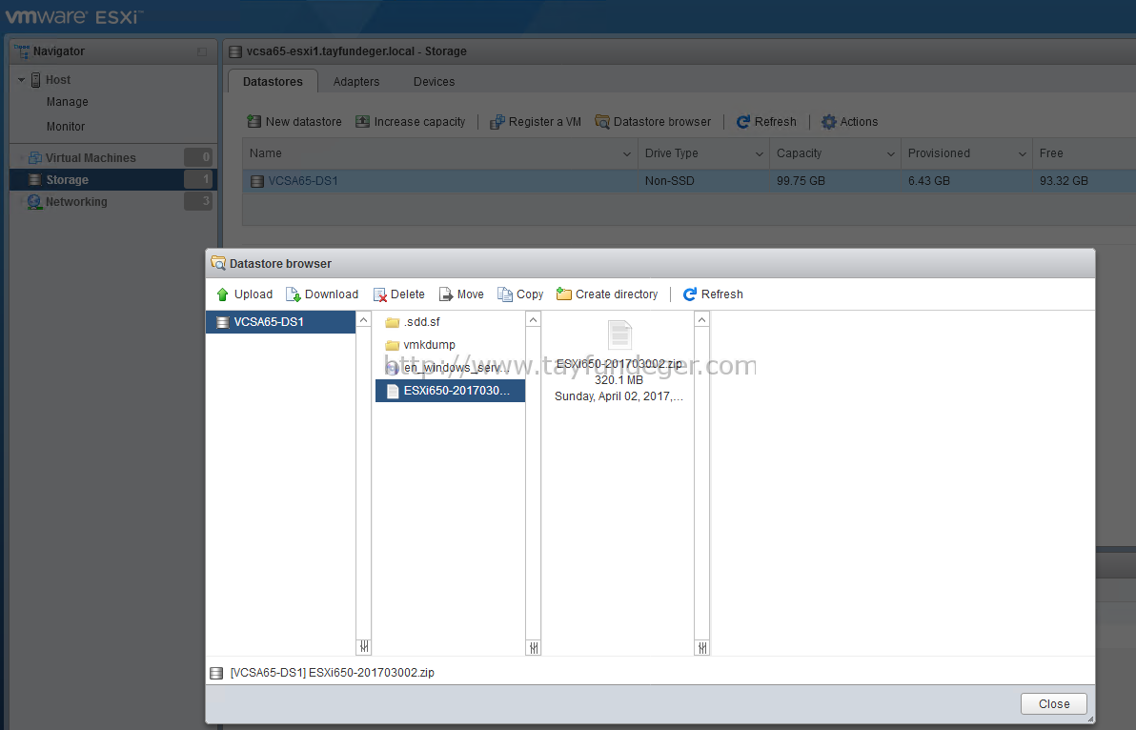Select the en_windows_serv... ISO file
This screenshot has height=730, width=1136.
(x=449, y=368)
